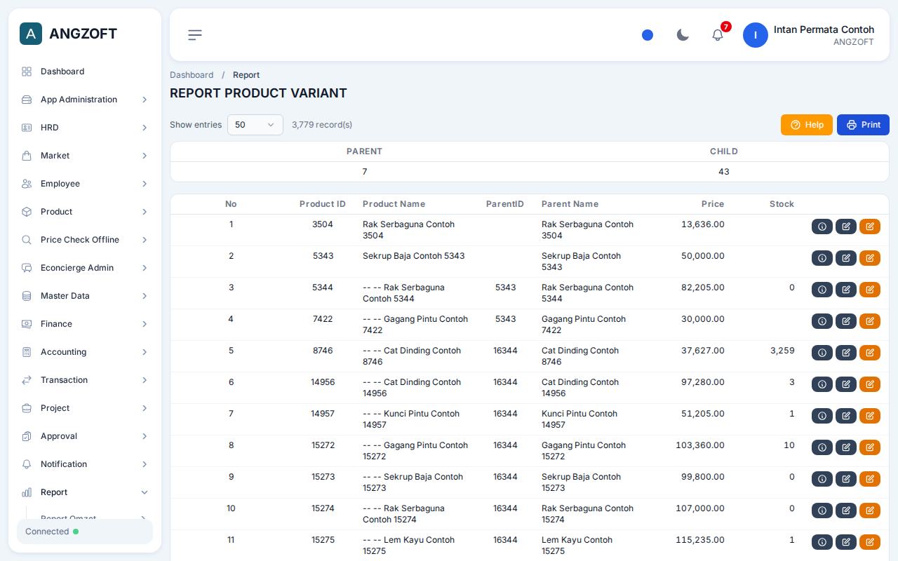Open notifications bell icon
The height and width of the screenshot is (561, 898).
click(x=718, y=35)
